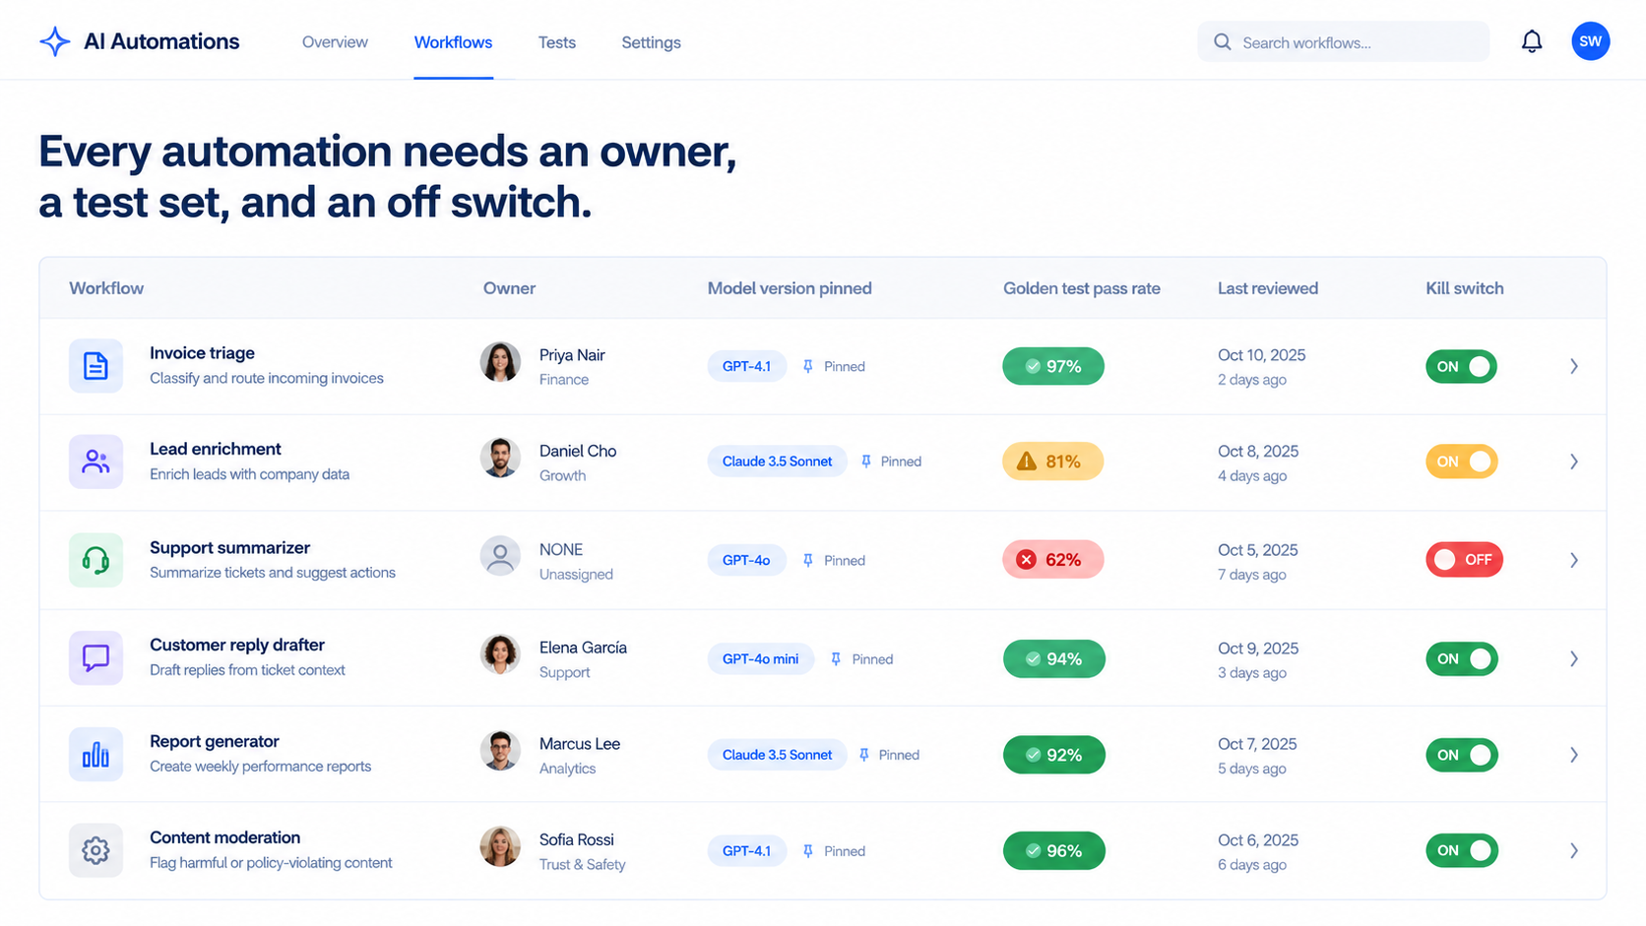Viewport: 1646px width, 926px height.
Task: Click the Support summarizer headset icon
Action: click(95, 560)
